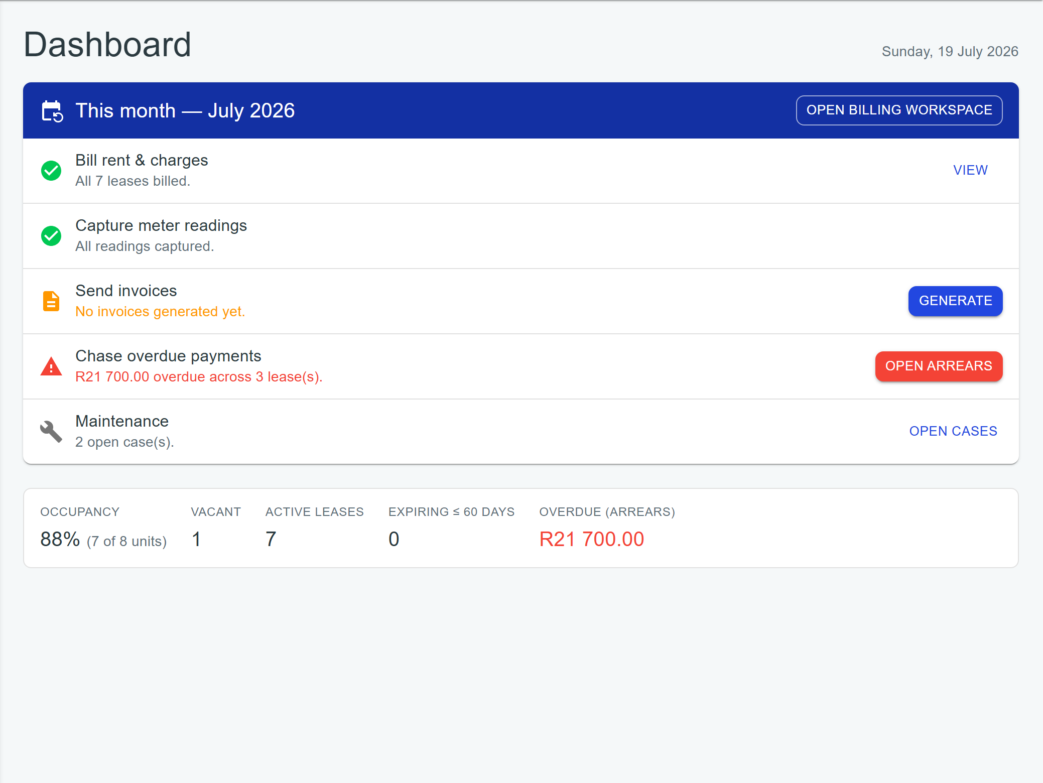Click EXPIRING ≤ 60 DAYS label
This screenshot has width=1043, height=783.
[452, 512]
